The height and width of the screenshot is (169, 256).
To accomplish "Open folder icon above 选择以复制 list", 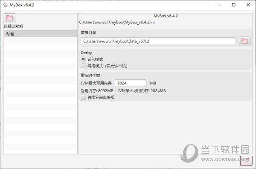I will tap(10, 18).
